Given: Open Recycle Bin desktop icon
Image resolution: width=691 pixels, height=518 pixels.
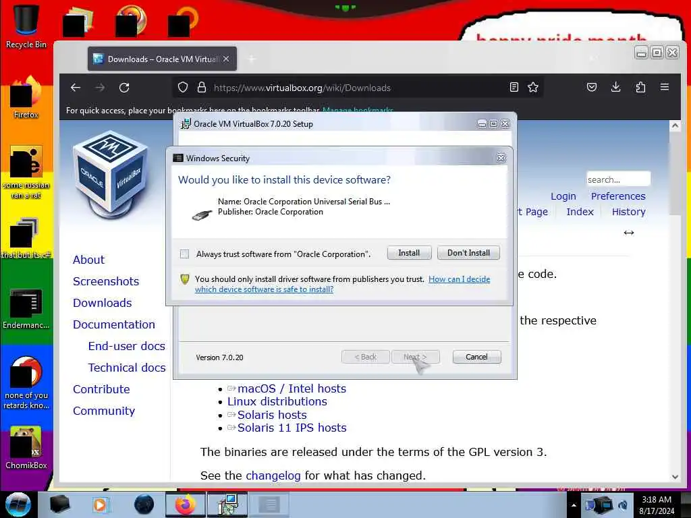Looking at the screenshot, I should [x=26, y=26].
